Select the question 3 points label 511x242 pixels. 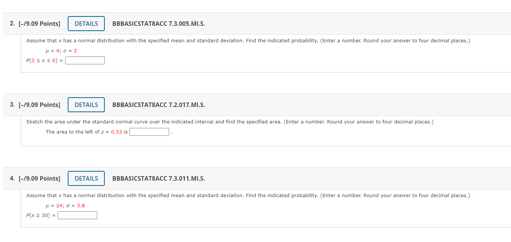(40, 104)
